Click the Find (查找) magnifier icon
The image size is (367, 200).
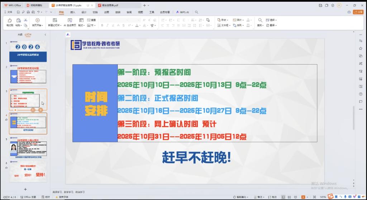(260, 20)
